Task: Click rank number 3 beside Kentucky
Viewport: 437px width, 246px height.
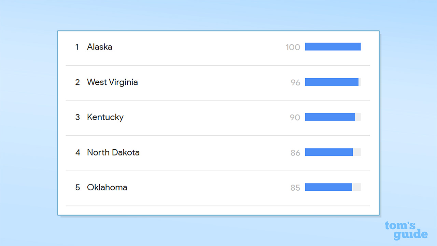Action: tap(77, 117)
